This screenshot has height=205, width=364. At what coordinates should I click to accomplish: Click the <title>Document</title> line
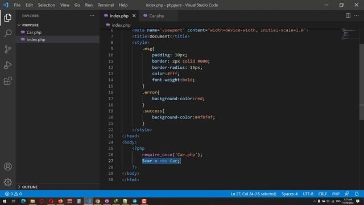tap(161, 36)
